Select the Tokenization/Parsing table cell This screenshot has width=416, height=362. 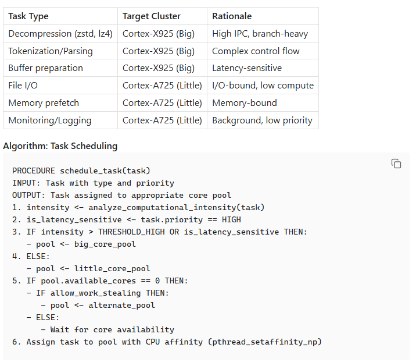(x=51, y=51)
